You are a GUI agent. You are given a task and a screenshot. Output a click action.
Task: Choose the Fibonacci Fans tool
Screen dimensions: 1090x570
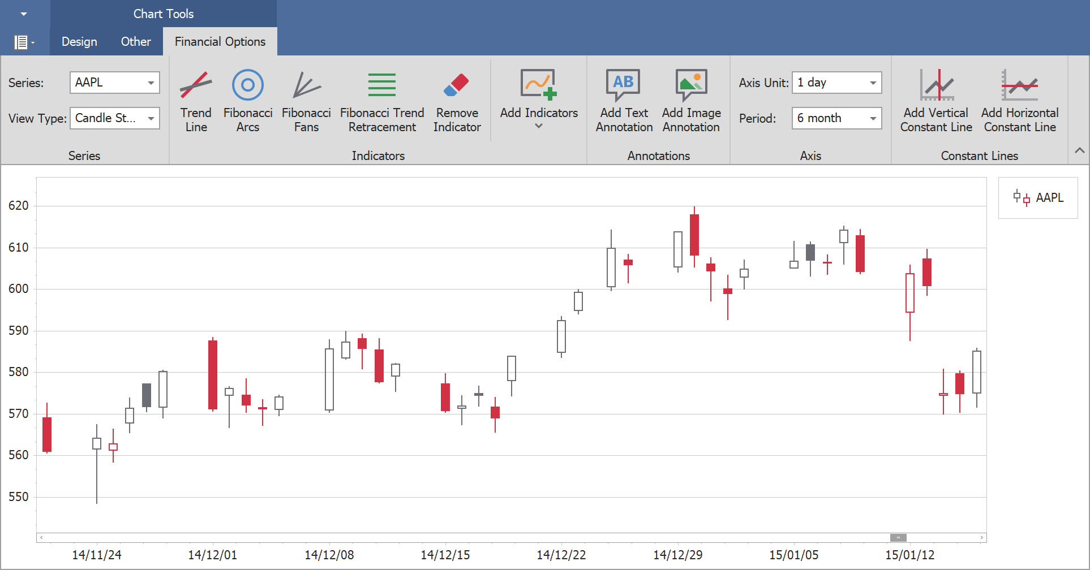[x=306, y=101]
